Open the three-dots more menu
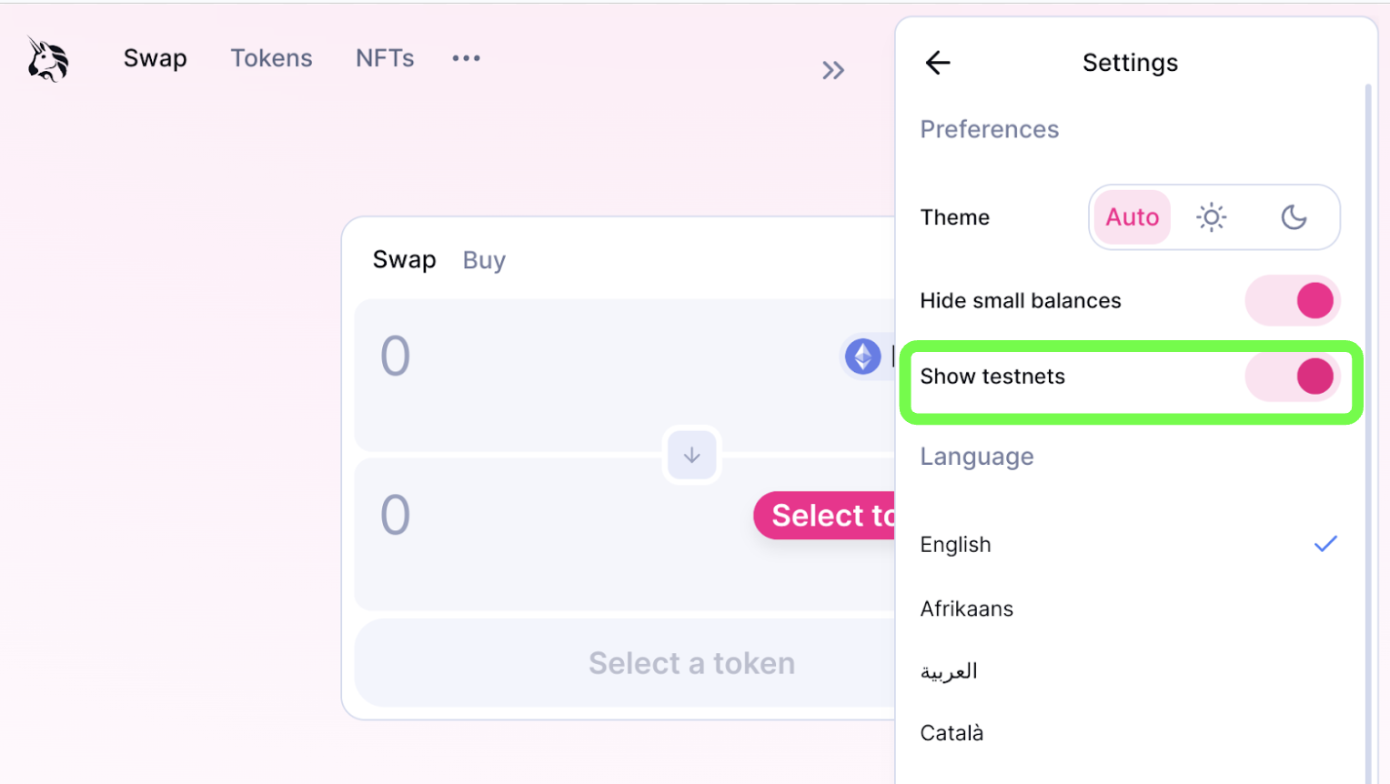 pyautogui.click(x=466, y=58)
